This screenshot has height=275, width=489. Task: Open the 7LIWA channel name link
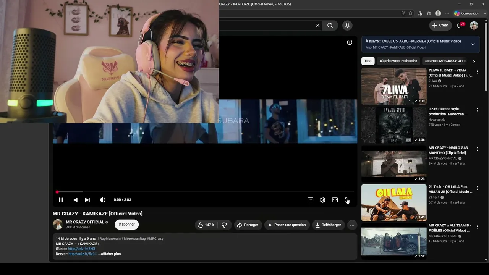point(433,81)
